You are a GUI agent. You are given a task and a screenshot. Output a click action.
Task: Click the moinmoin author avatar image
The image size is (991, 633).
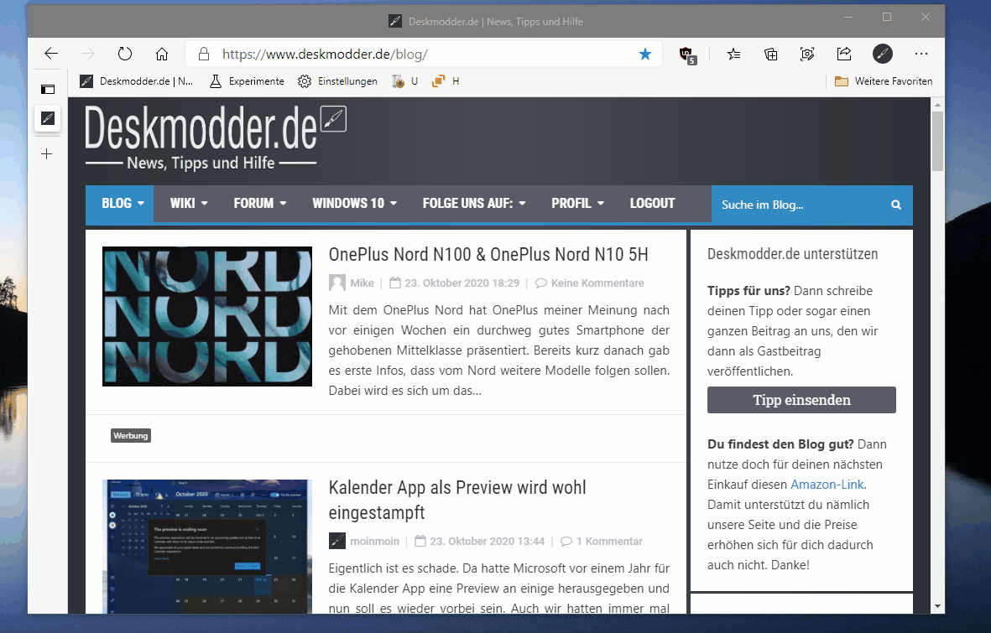pos(336,542)
